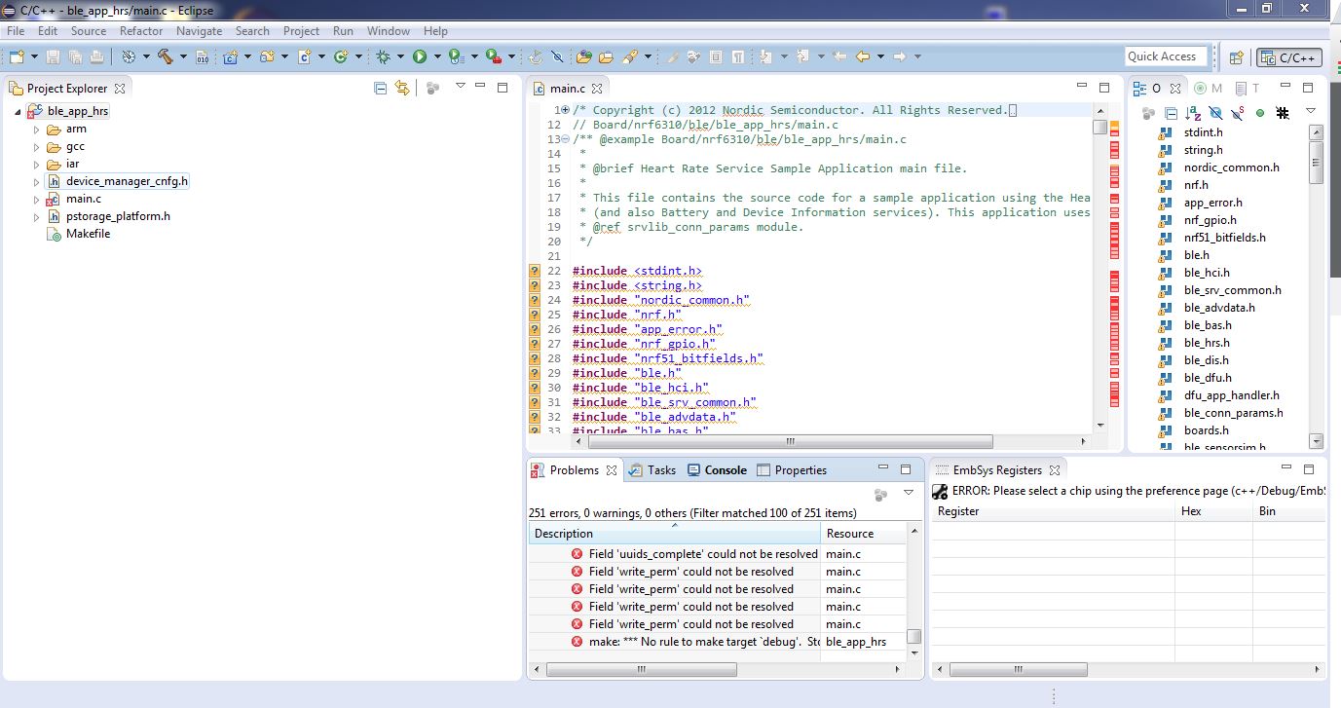This screenshot has width=1341, height=708.
Task: Collapse All in Project Explorer
Action: pyautogui.click(x=381, y=88)
